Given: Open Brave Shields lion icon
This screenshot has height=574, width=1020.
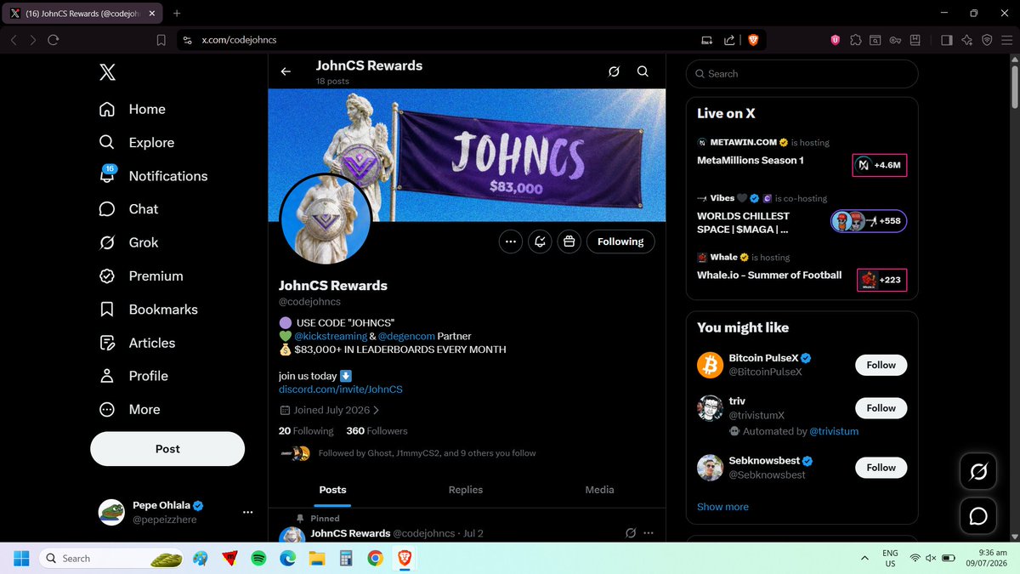Looking at the screenshot, I should [x=753, y=40].
